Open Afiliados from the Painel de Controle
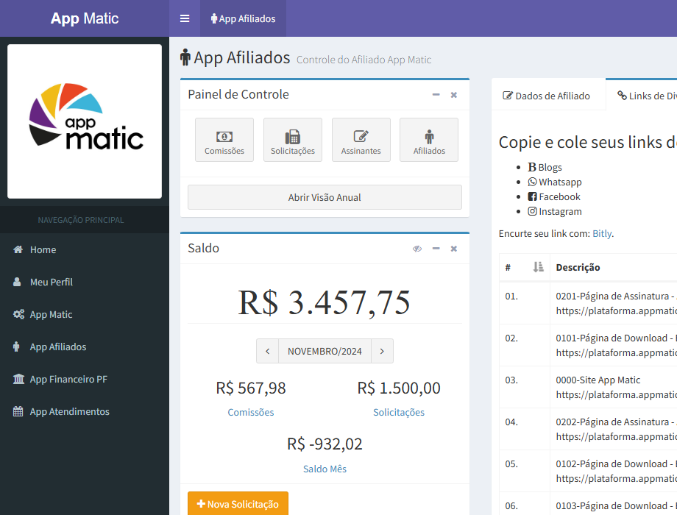This screenshot has height=515, width=677. point(428,140)
